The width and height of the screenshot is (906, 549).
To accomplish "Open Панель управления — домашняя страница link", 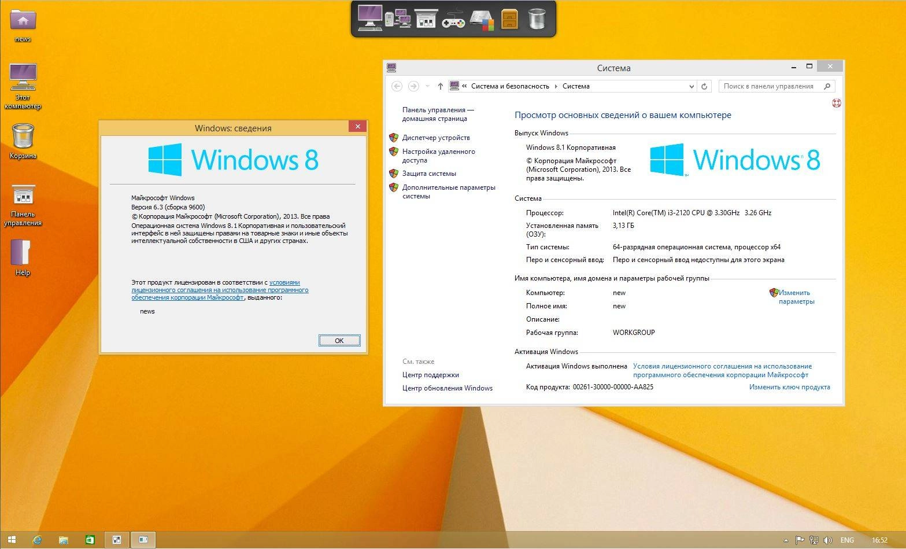I will (x=438, y=114).
